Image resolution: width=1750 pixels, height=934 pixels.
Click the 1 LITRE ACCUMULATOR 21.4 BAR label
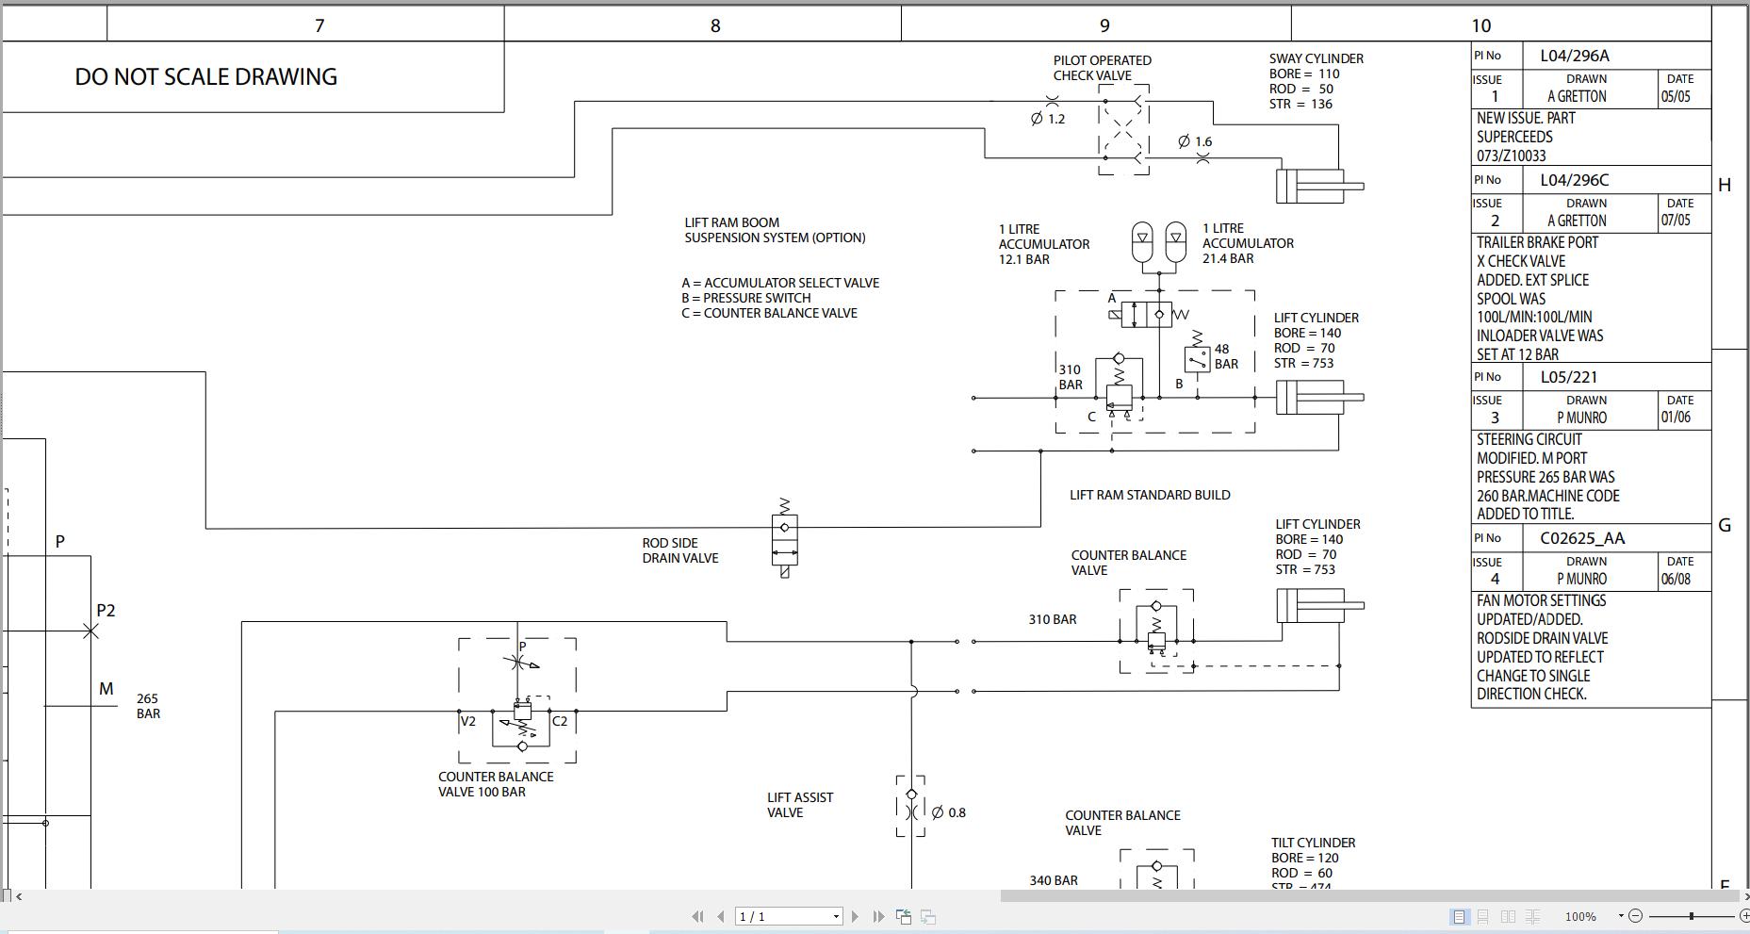click(1248, 243)
